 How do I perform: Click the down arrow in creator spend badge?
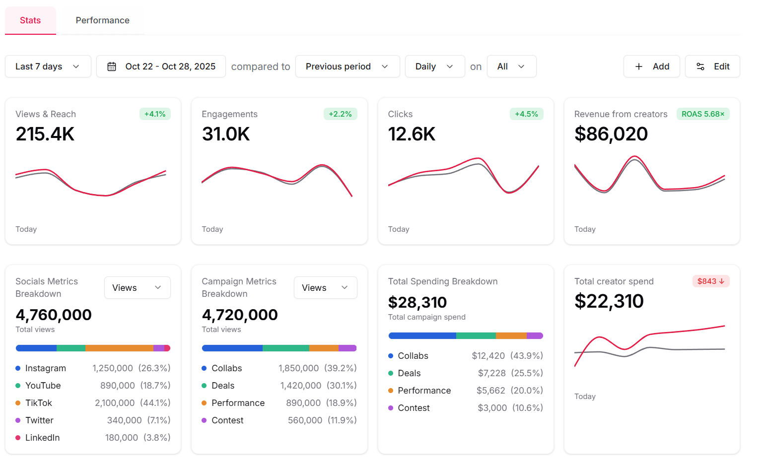tap(722, 281)
